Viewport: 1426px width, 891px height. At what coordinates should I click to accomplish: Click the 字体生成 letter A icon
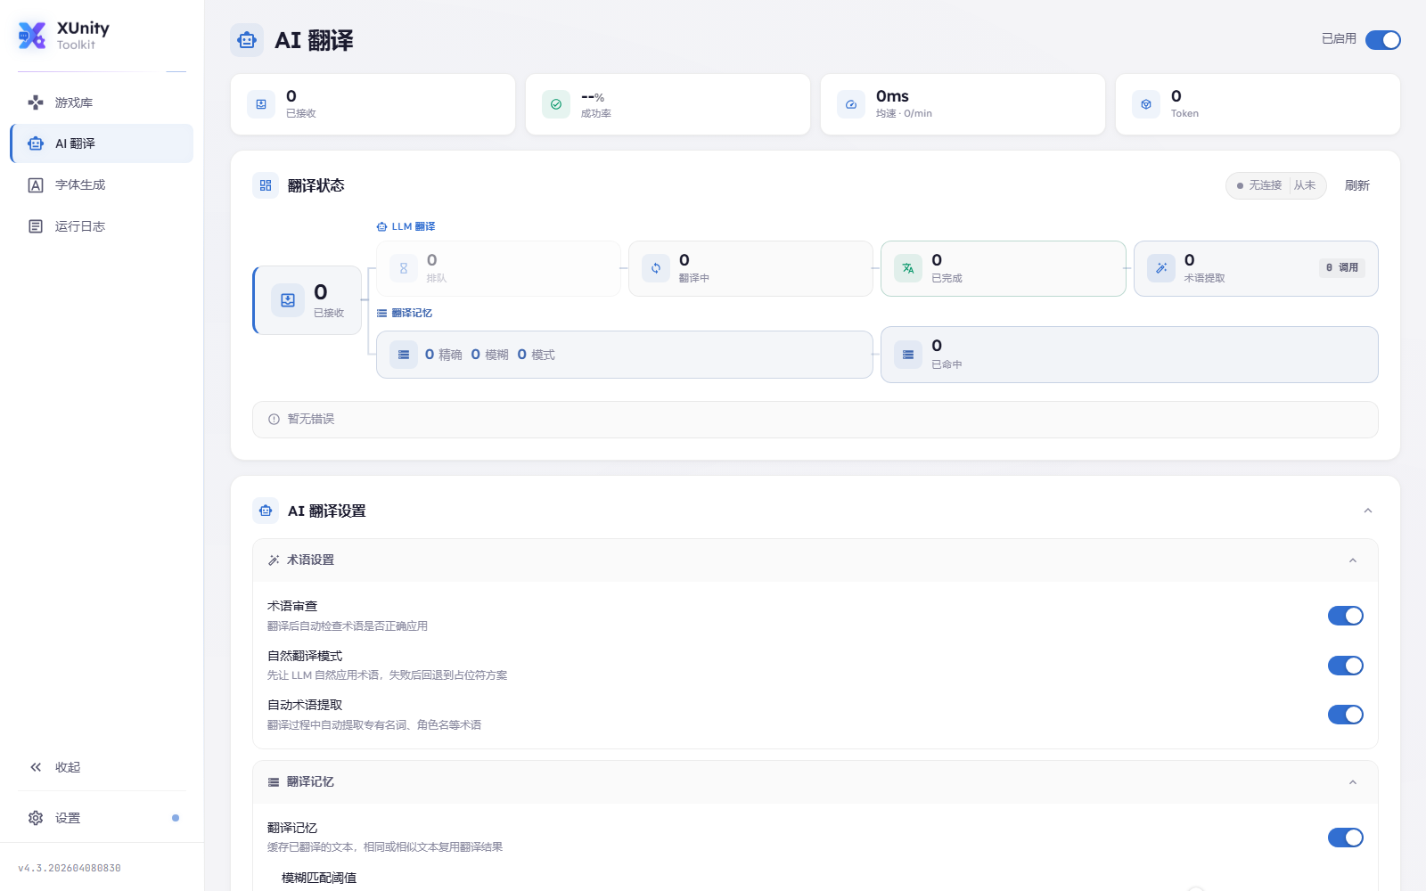[36, 185]
